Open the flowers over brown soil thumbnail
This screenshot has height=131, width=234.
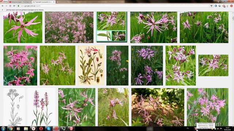pos(158,107)
